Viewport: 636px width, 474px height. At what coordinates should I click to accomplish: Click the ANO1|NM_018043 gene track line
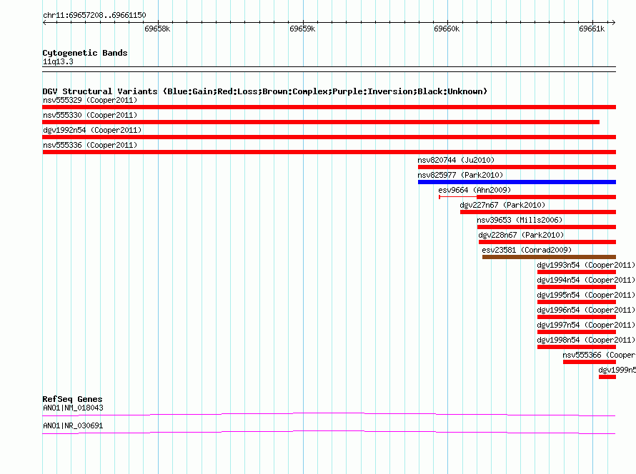click(x=329, y=414)
